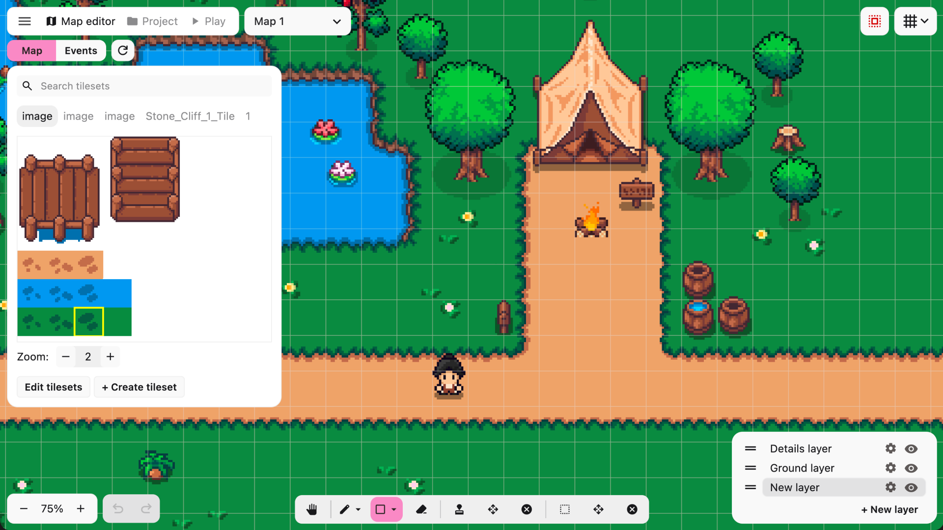The height and width of the screenshot is (530, 943).
Task: Decrease tileset zoom with minus
Action: click(66, 357)
